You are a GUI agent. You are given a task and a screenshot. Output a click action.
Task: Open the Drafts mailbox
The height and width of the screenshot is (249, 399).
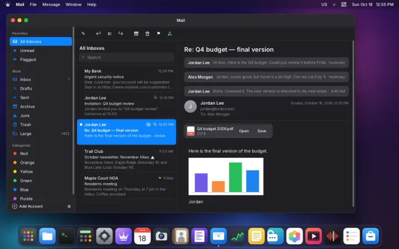coord(40,89)
